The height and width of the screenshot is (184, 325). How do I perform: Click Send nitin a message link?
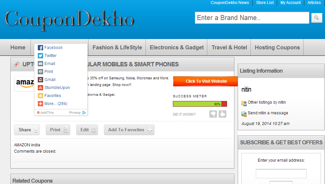(268, 113)
